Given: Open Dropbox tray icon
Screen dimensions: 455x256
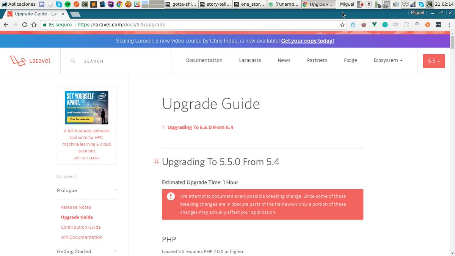Looking at the screenshot, I should point(405,4).
